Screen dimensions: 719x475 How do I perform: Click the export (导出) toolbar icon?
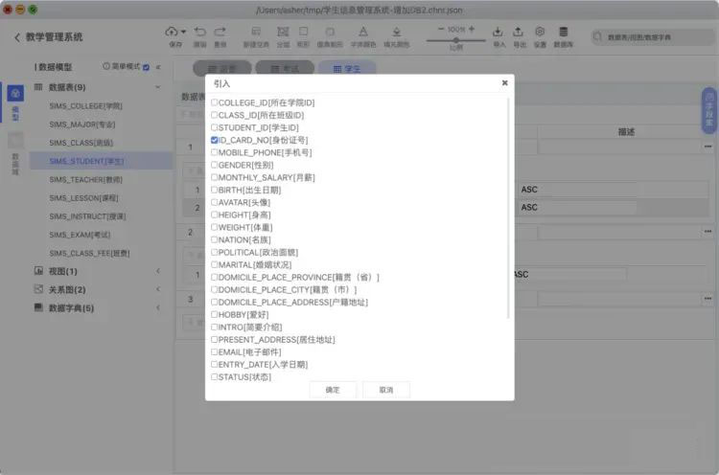pos(520,32)
